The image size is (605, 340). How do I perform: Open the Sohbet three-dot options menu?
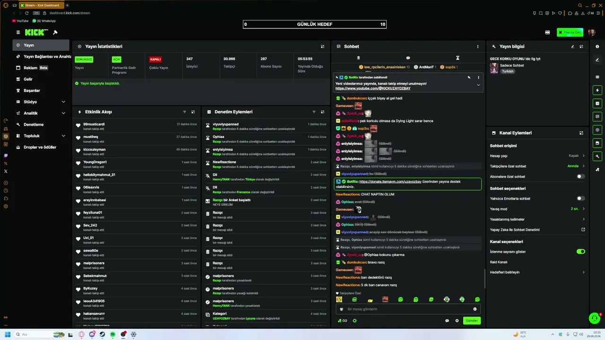pyautogui.click(x=478, y=46)
